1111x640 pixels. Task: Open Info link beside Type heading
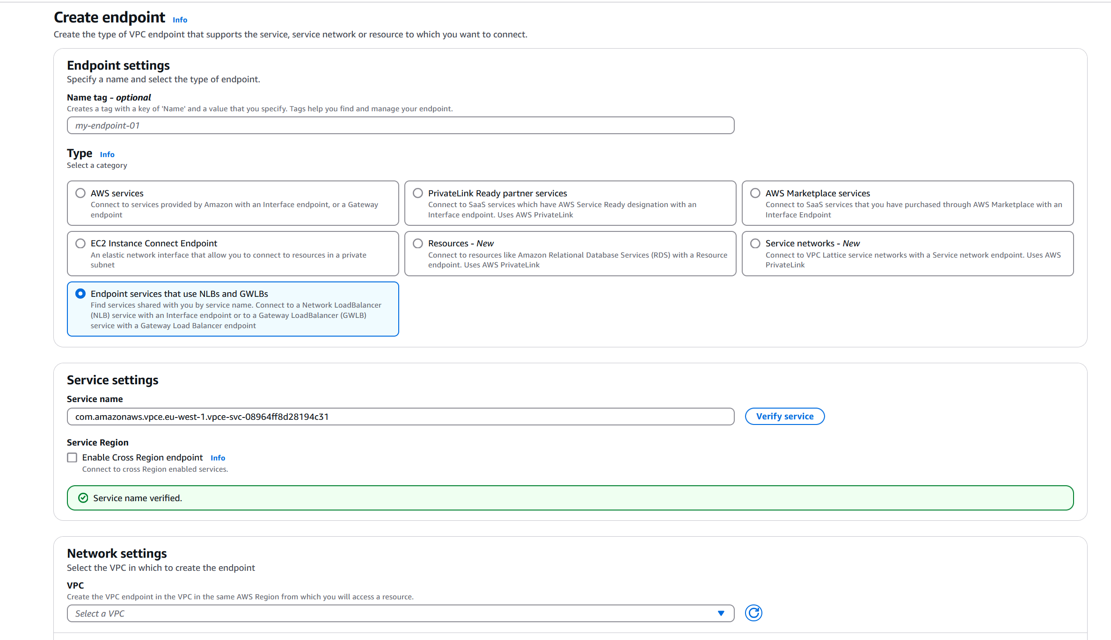[107, 154]
